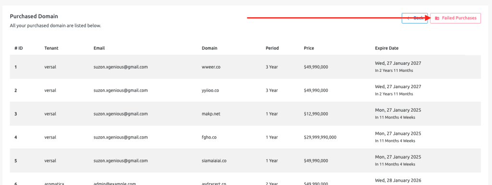The image size is (492, 185).
Task: Click the admin@example.com email cell
Action: point(114,184)
